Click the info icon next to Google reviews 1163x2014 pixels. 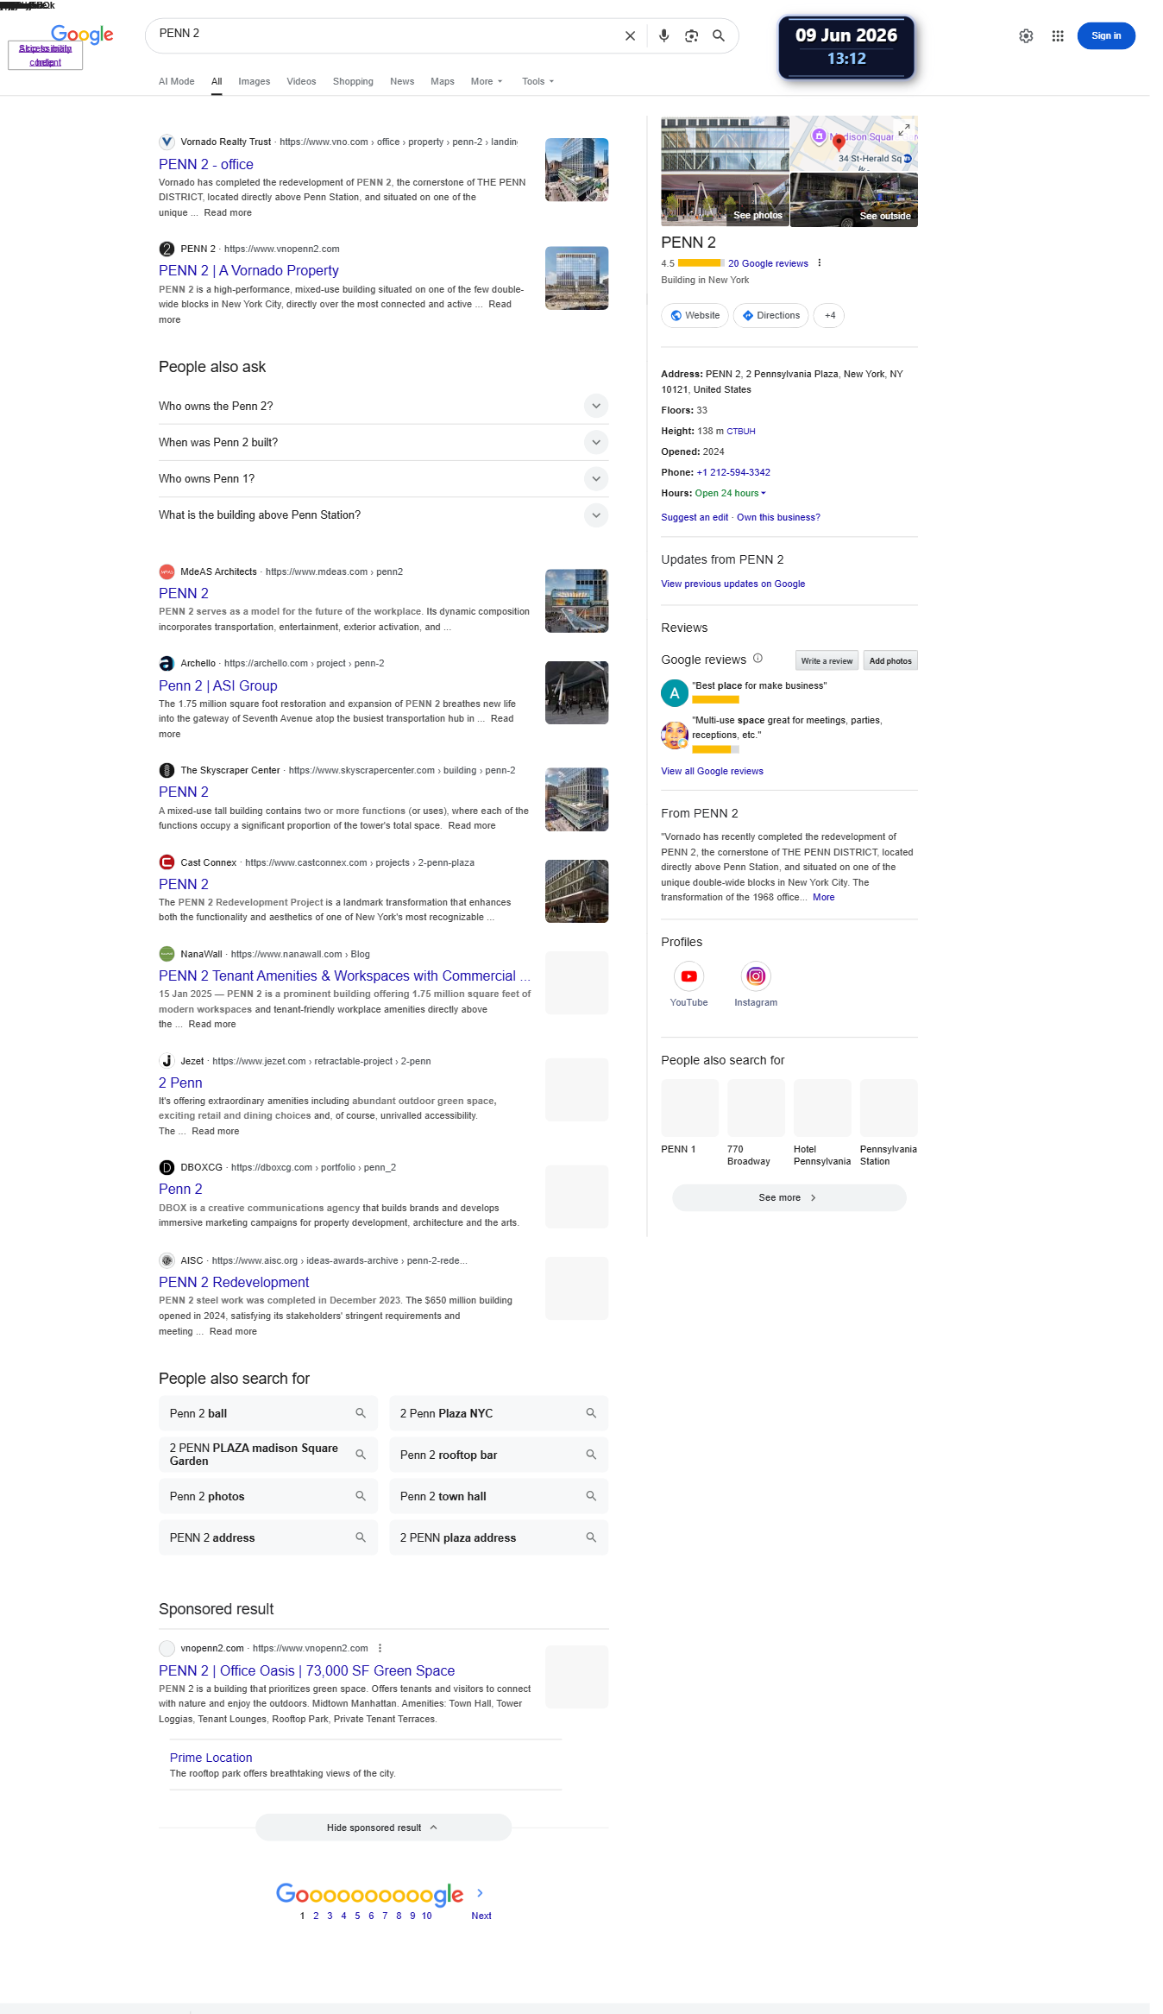tap(758, 659)
